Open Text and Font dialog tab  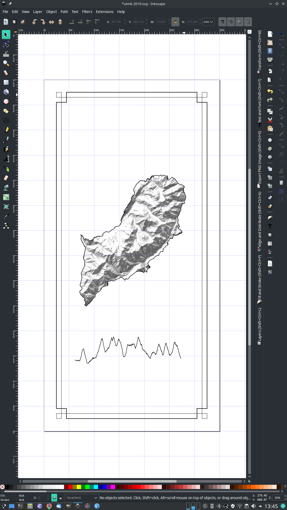[x=260, y=103]
